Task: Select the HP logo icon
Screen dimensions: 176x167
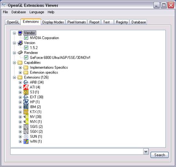Action: 26,102
